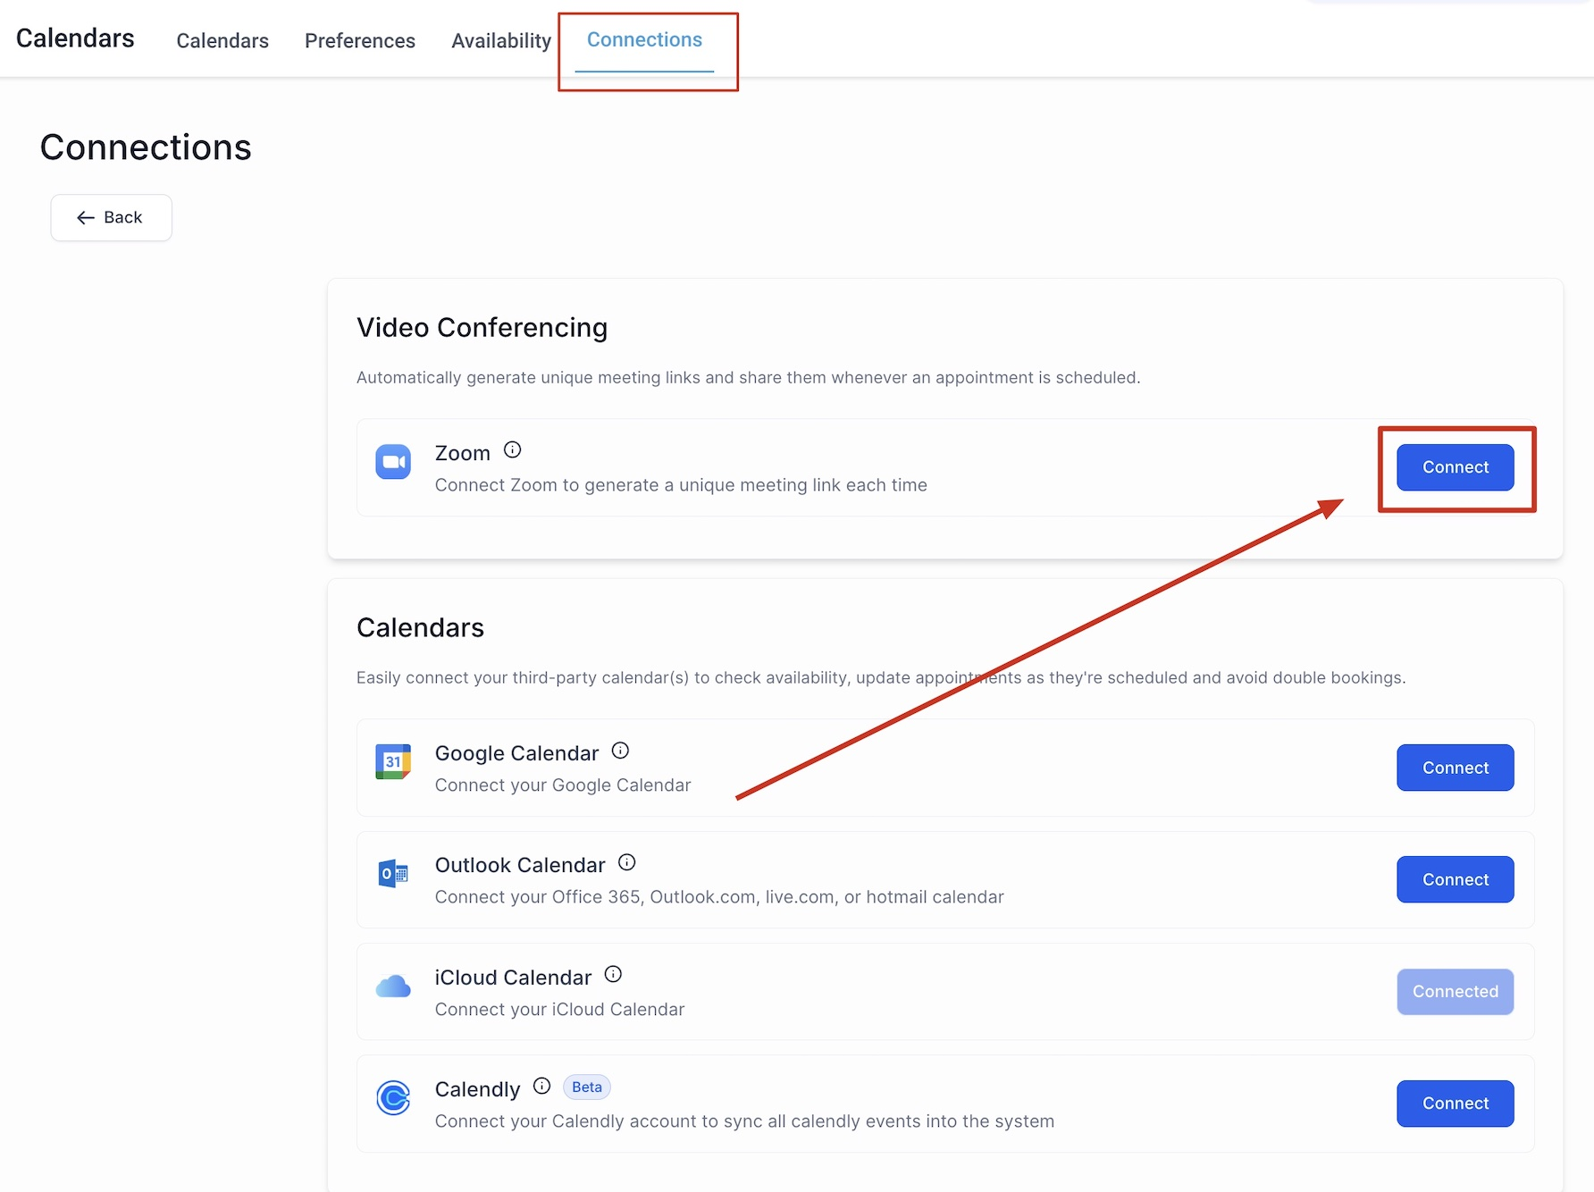The image size is (1594, 1192).
Task: Connect the Zoom integration
Action: [x=1455, y=467]
